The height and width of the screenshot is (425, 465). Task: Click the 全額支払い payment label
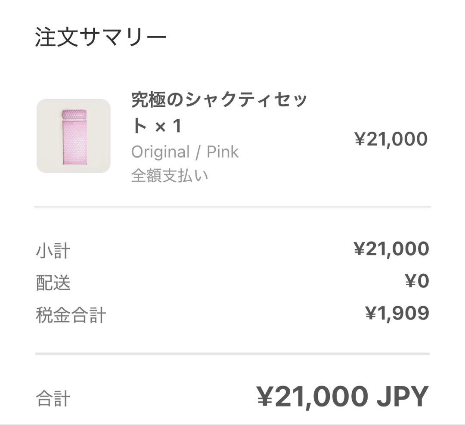tap(170, 175)
